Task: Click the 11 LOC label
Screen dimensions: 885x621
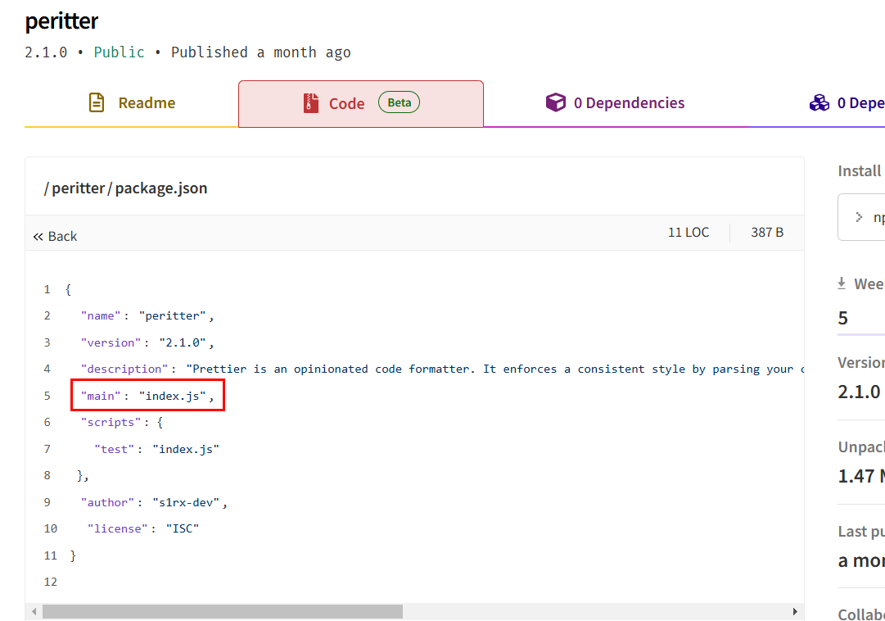Action: (689, 232)
